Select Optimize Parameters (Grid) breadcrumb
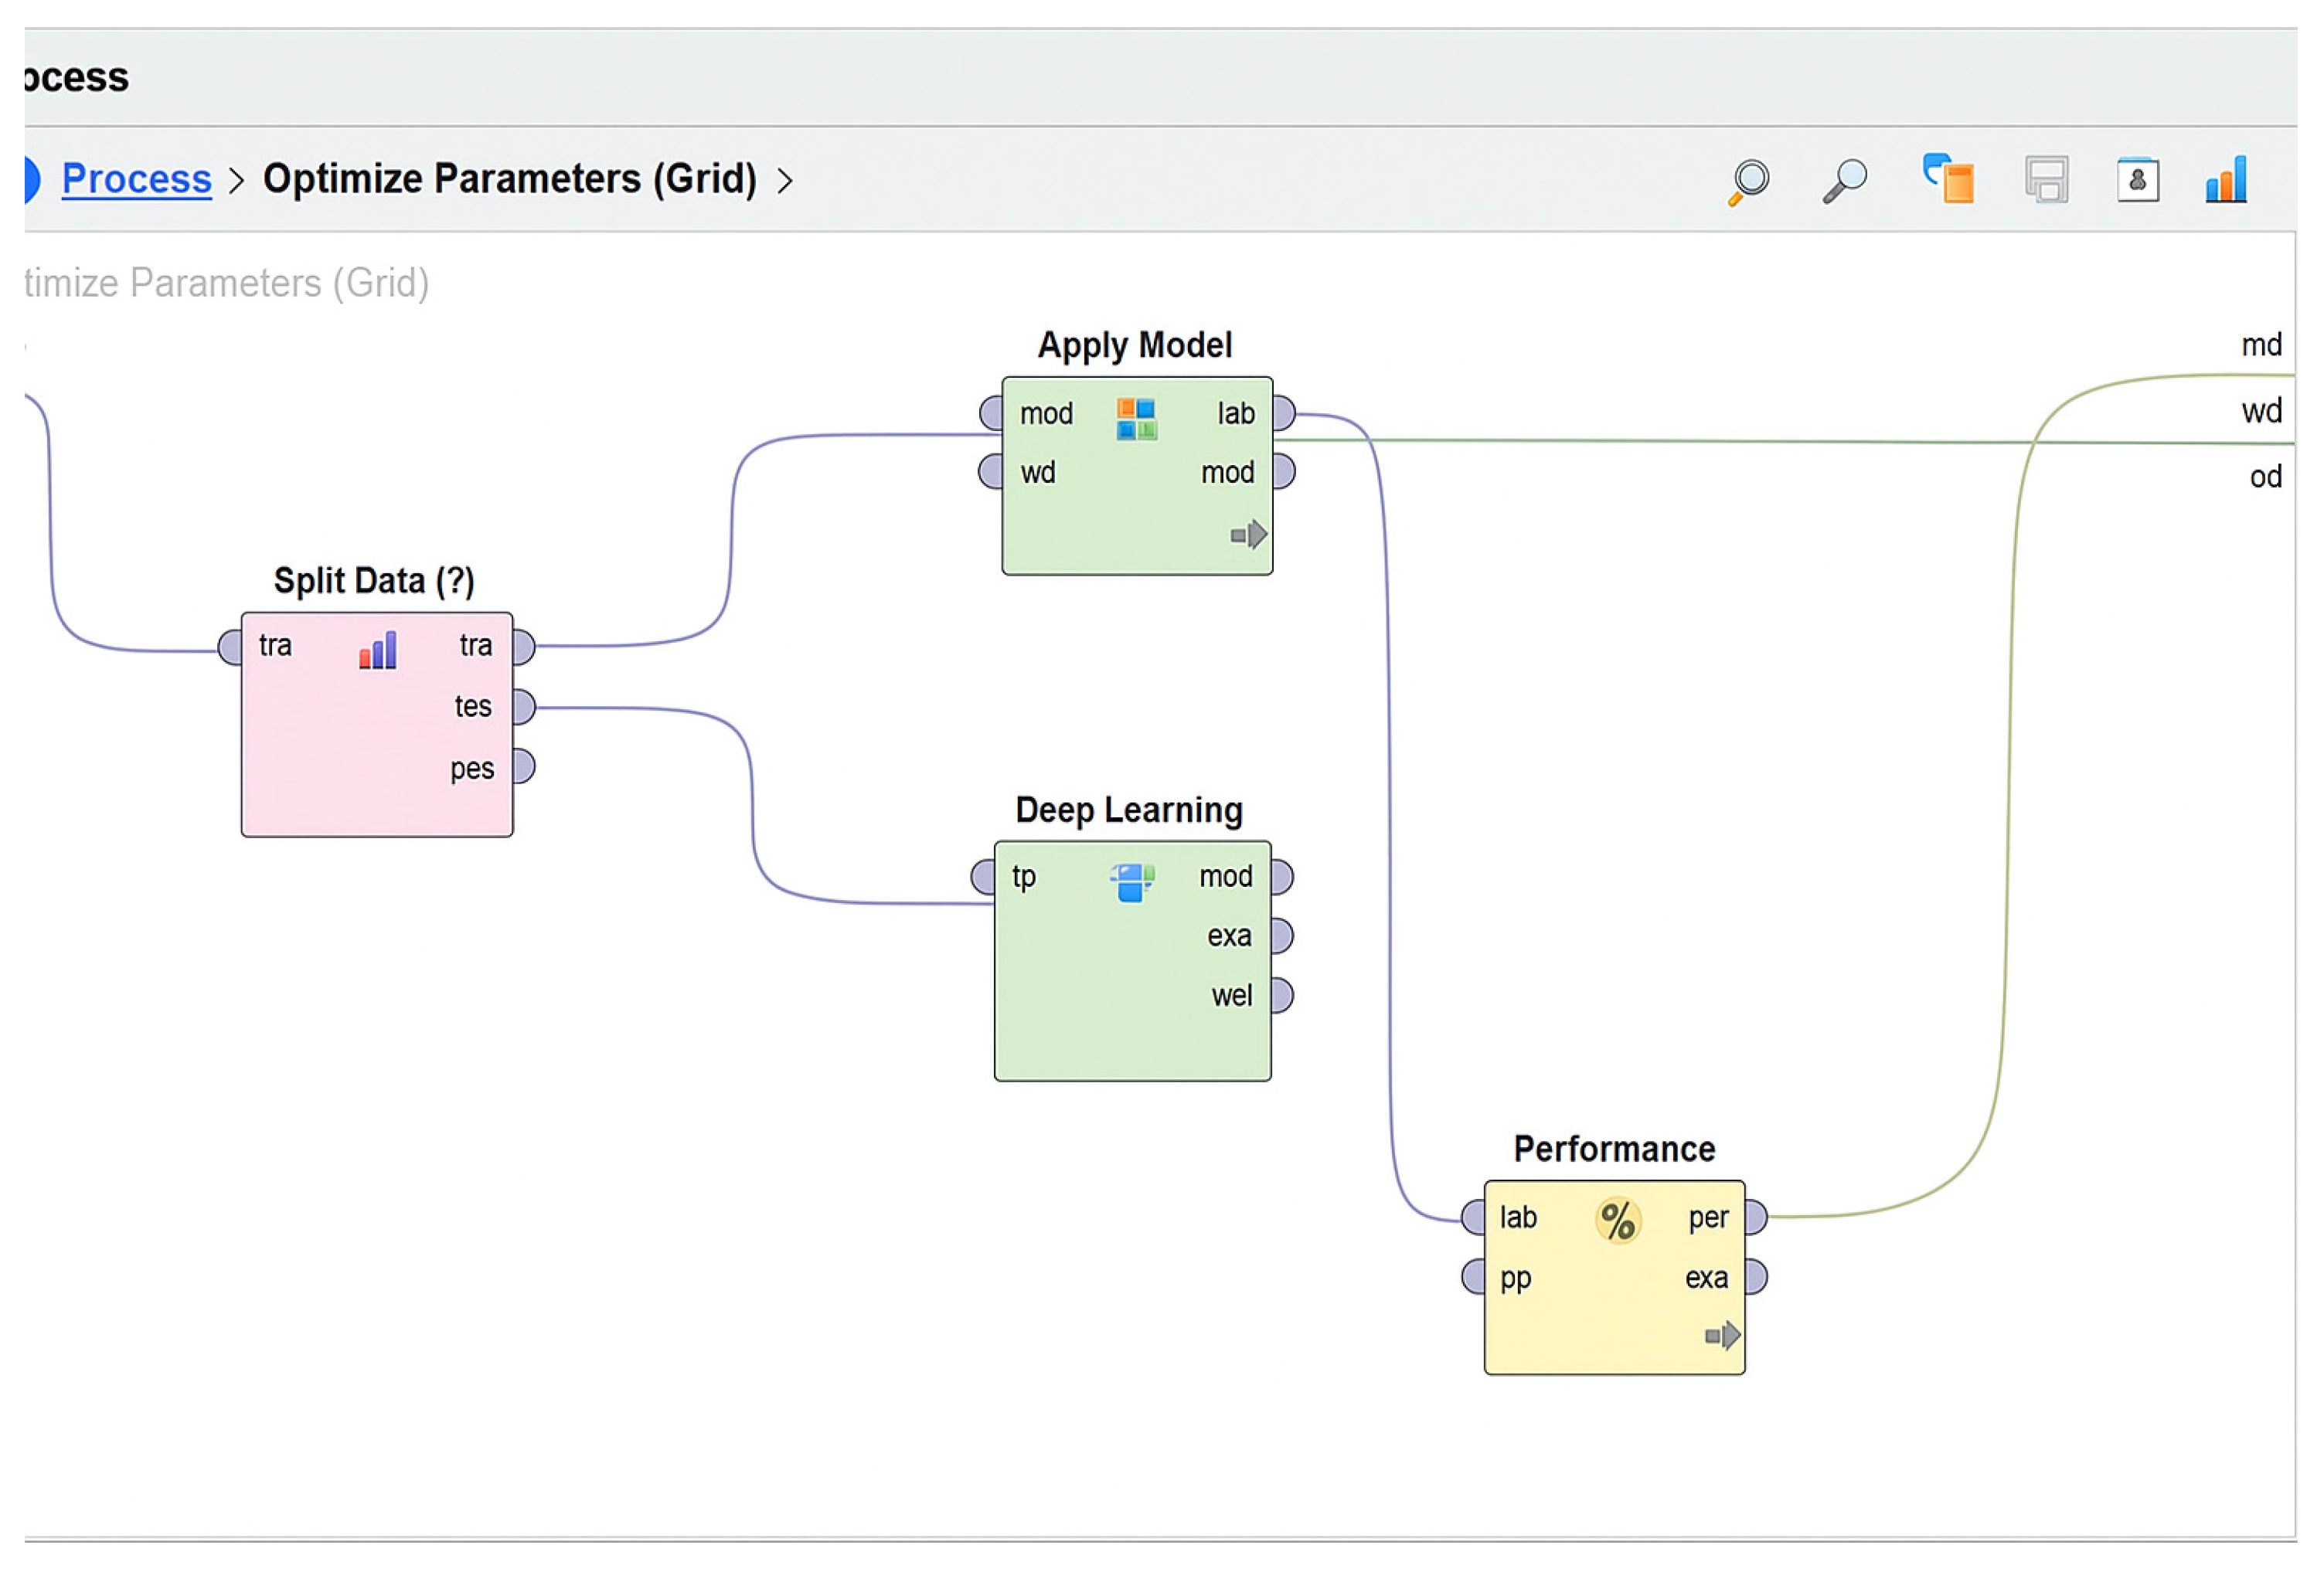 coord(509,179)
